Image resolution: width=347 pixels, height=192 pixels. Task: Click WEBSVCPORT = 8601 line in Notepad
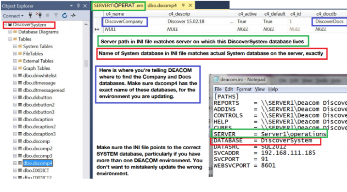pyautogui.click(x=245, y=166)
